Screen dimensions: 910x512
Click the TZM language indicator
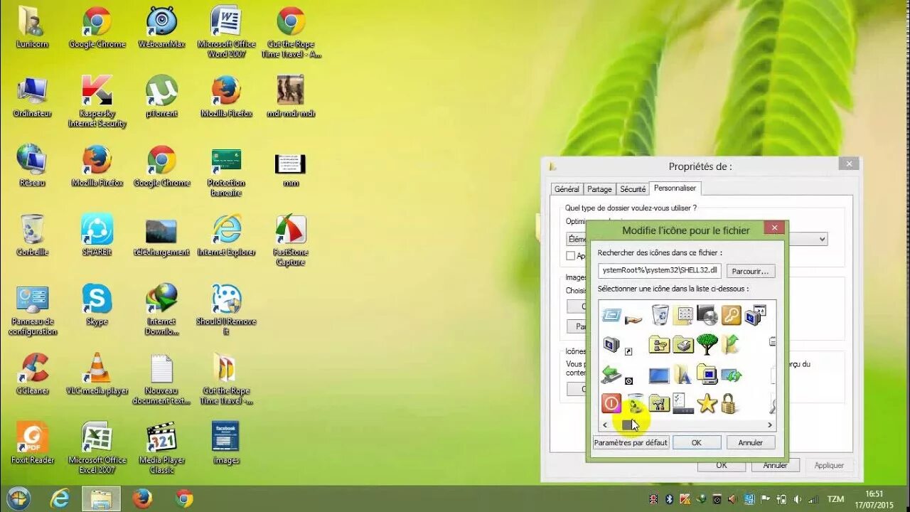[835, 499]
